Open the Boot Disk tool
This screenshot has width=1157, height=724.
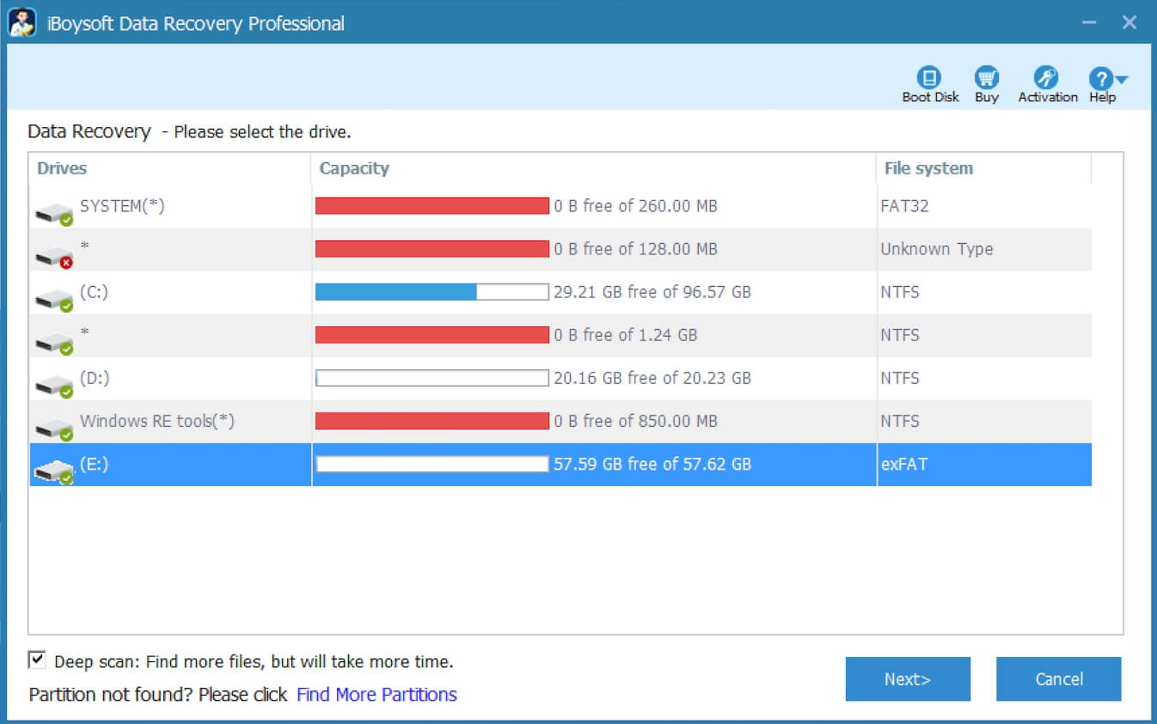(x=929, y=82)
